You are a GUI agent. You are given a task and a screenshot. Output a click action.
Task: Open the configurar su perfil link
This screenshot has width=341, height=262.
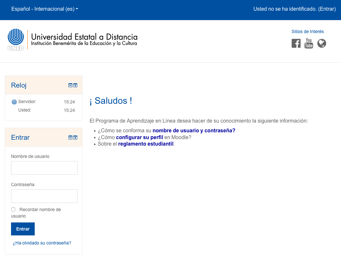[x=140, y=137]
